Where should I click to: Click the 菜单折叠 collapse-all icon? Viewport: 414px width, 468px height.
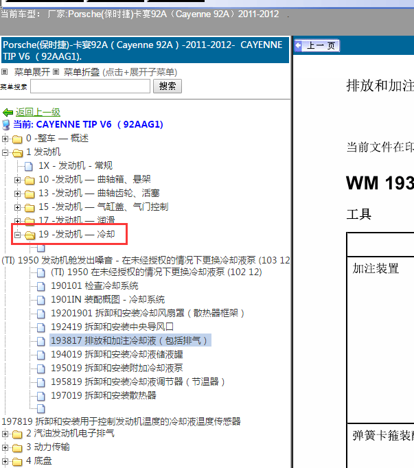pos(56,71)
